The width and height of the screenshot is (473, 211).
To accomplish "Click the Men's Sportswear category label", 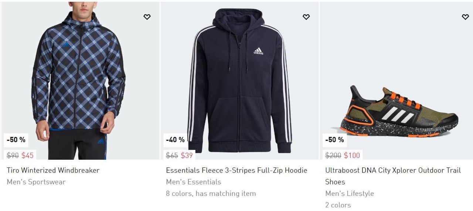I will point(36,182).
